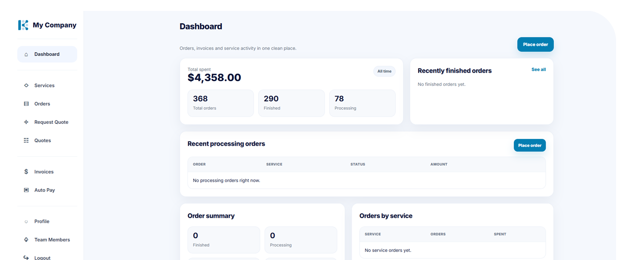Click the ORDERS column header
The image size is (628, 260).
point(438,234)
